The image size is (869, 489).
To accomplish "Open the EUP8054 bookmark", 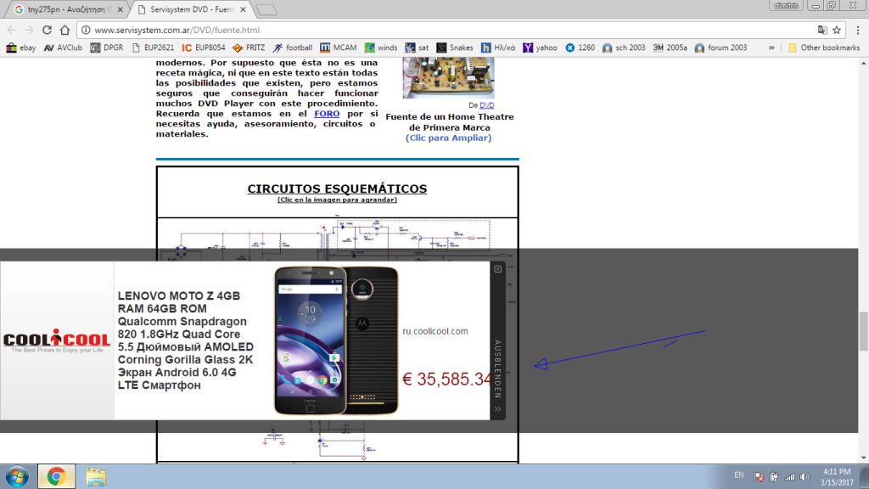I will [204, 48].
